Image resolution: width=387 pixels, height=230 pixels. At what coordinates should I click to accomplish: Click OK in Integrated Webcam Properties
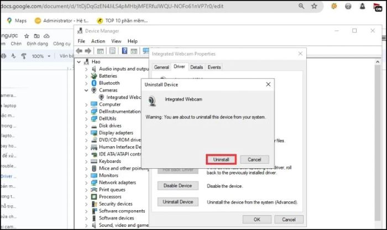coord(257,220)
